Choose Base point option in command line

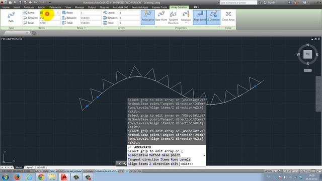(x=171, y=155)
